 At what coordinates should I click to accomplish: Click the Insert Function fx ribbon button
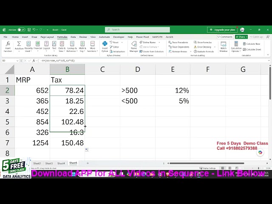[x=8, y=46]
